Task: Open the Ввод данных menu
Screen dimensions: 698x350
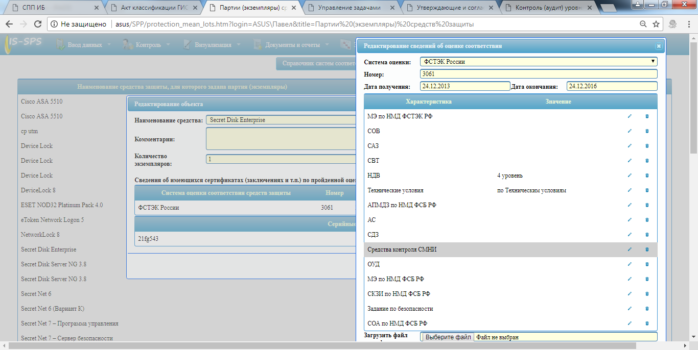Action: tap(83, 45)
